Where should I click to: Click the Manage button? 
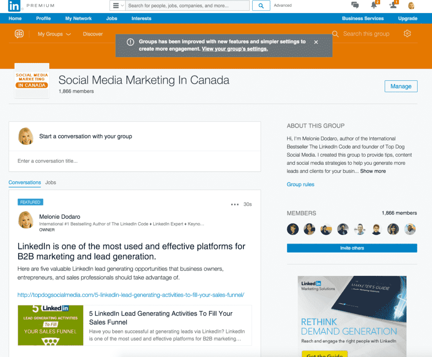(401, 86)
